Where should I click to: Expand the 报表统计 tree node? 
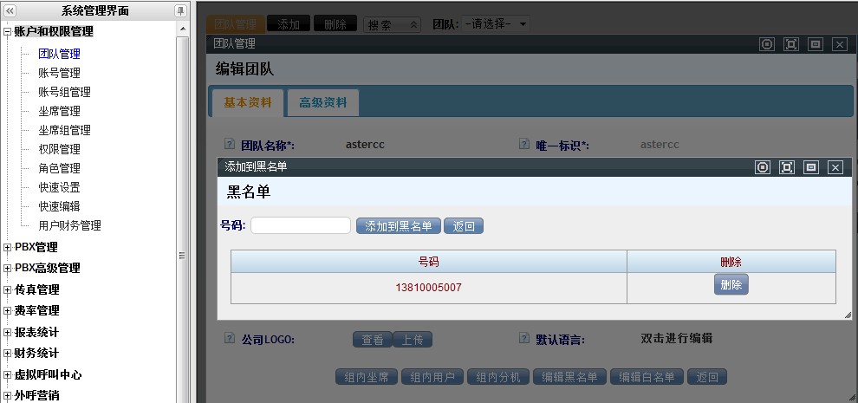pos(8,332)
